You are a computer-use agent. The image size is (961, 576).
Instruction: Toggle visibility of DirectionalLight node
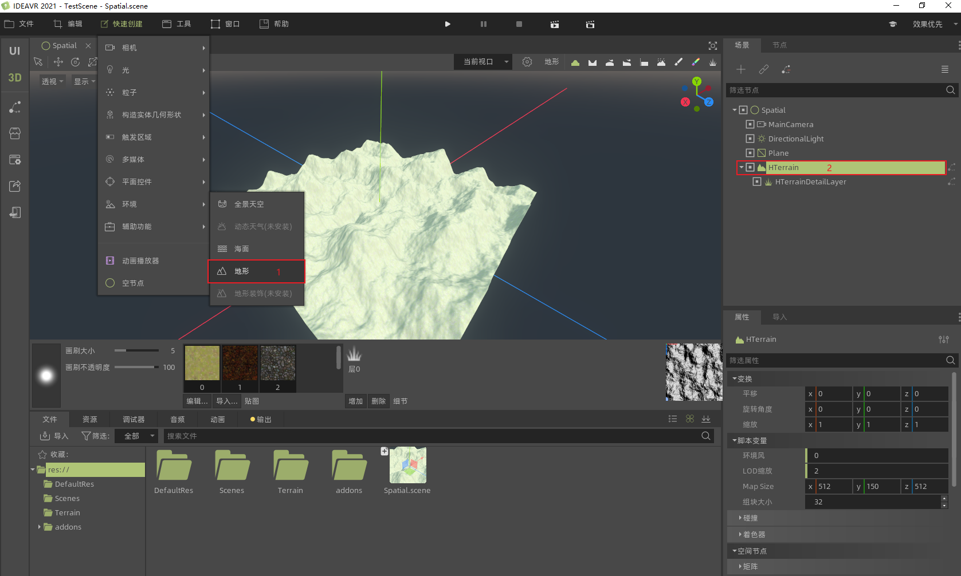click(750, 139)
